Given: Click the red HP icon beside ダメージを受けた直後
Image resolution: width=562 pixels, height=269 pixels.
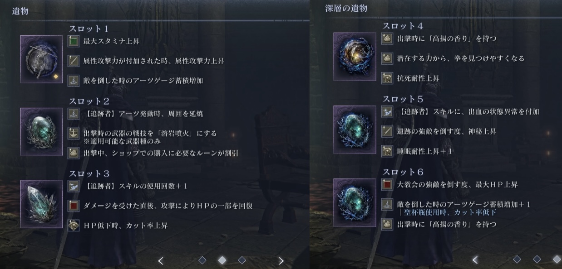Looking at the screenshot, I should (x=74, y=206).
